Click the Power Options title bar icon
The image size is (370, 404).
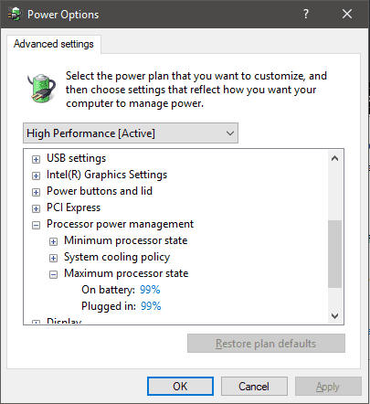(x=15, y=14)
